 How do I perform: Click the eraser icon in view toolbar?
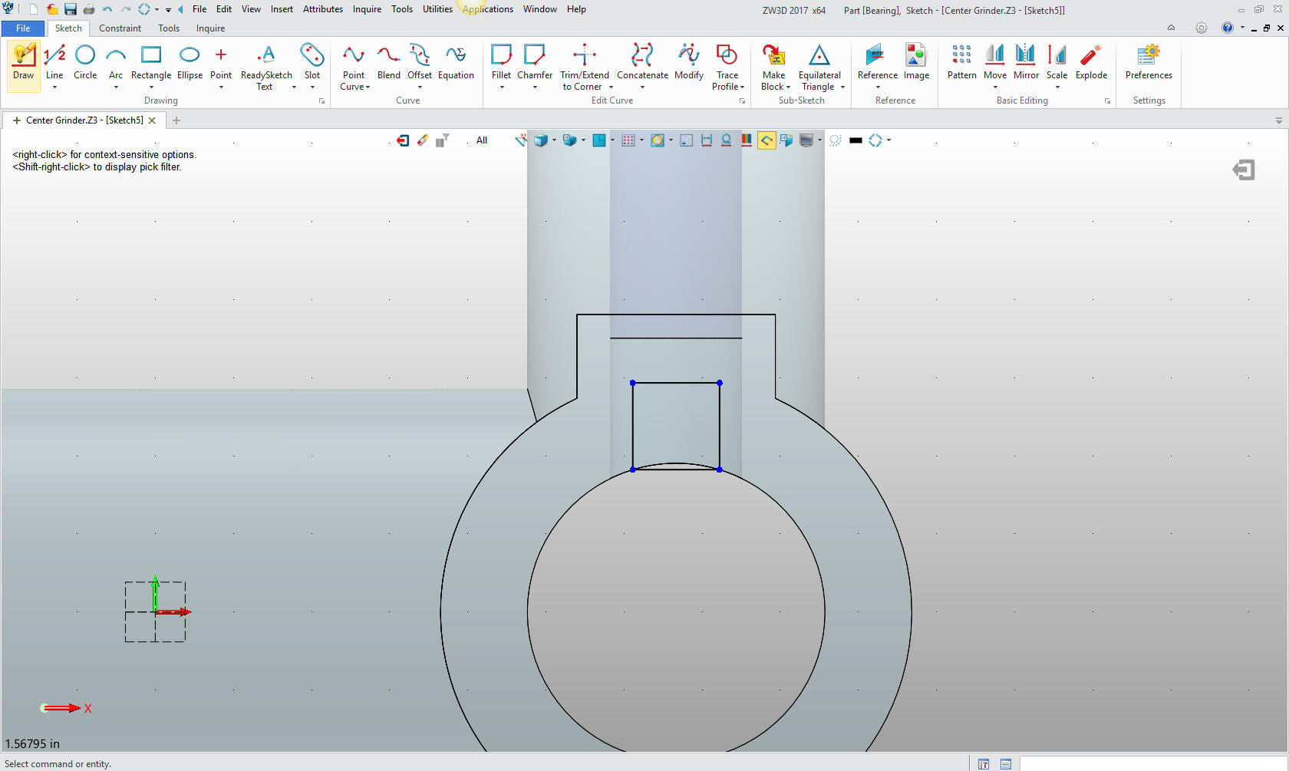click(423, 140)
